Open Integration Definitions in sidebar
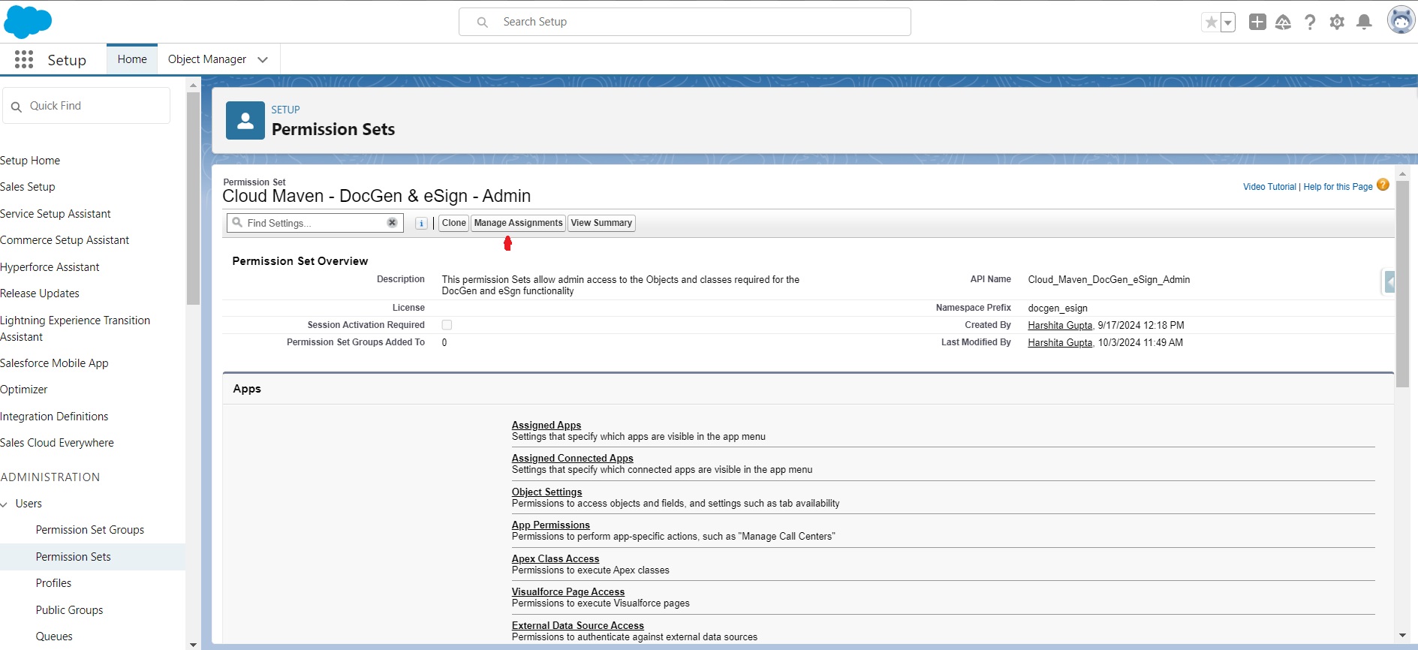 click(54, 417)
